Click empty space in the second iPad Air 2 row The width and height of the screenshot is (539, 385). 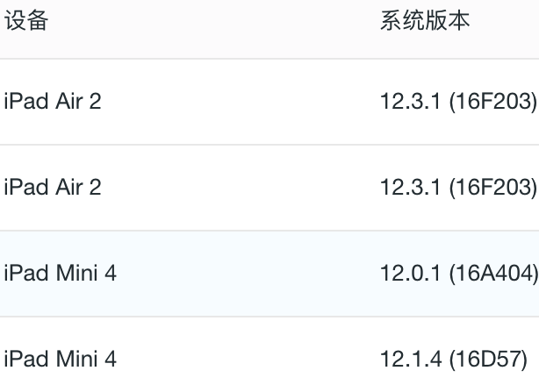(241, 187)
